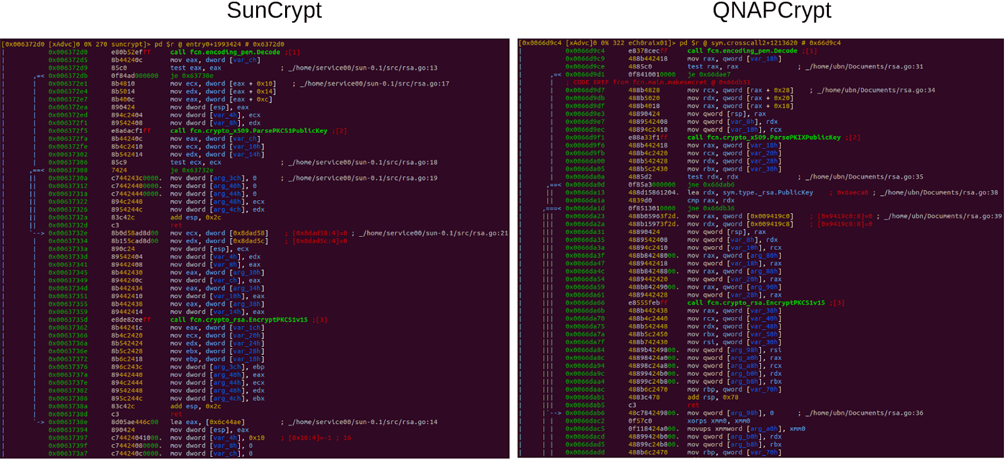Image resolution: width=1007 pixels, height=460 pixels.
Task: Select the 'jne 0x66db36' instruction
Action: [x=711, y=208]
